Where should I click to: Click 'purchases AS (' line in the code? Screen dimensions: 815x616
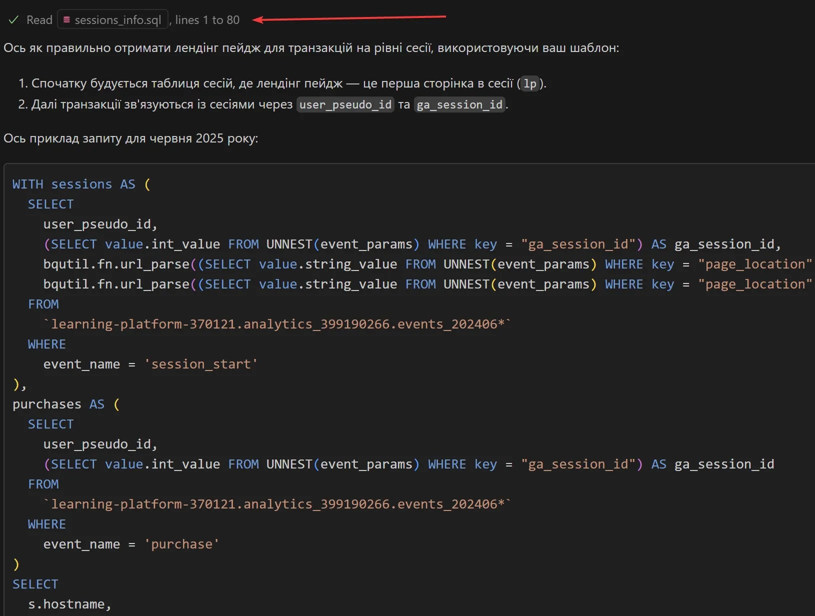pos(66,404)
